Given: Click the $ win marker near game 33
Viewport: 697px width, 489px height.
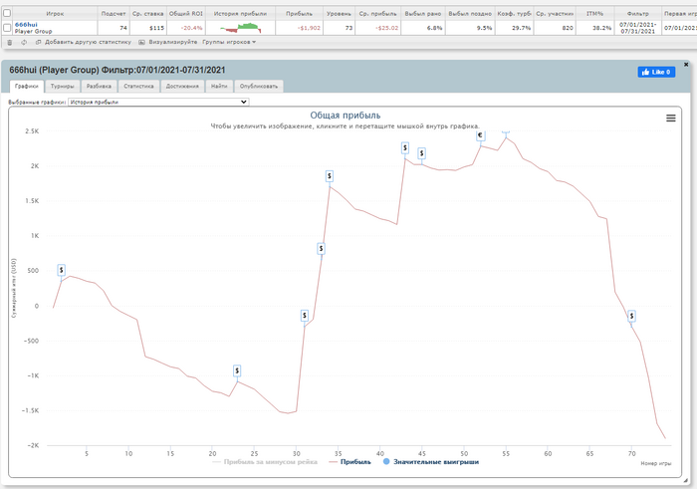Looking at the screenshot, I should click(321, 249).
